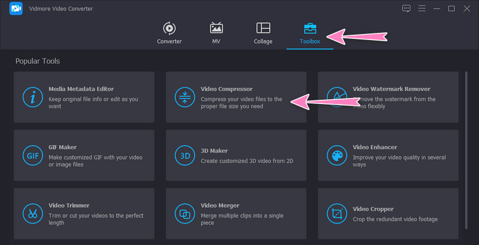The image size is (479, 245).
Task: Maximize the Vidmore window
Action: [x=451, y=8]
